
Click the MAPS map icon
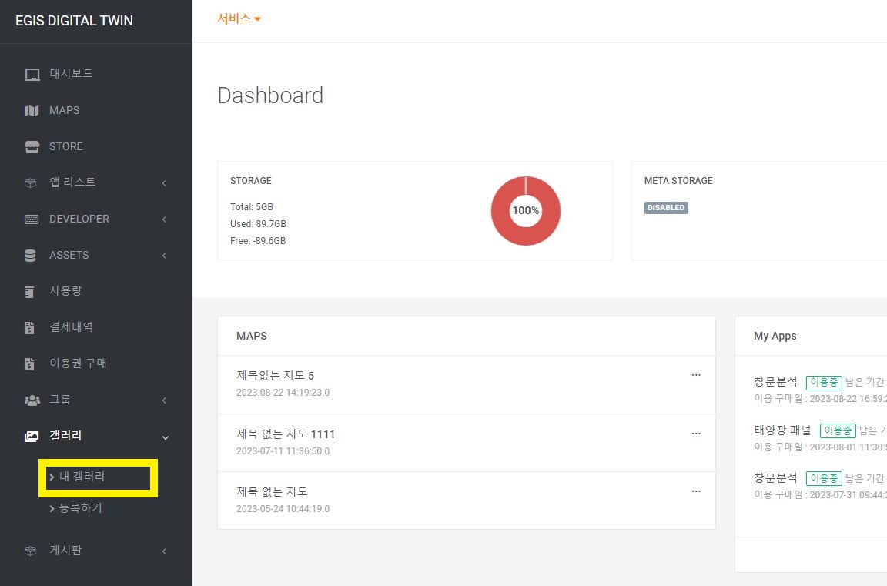tap(32, 111)
